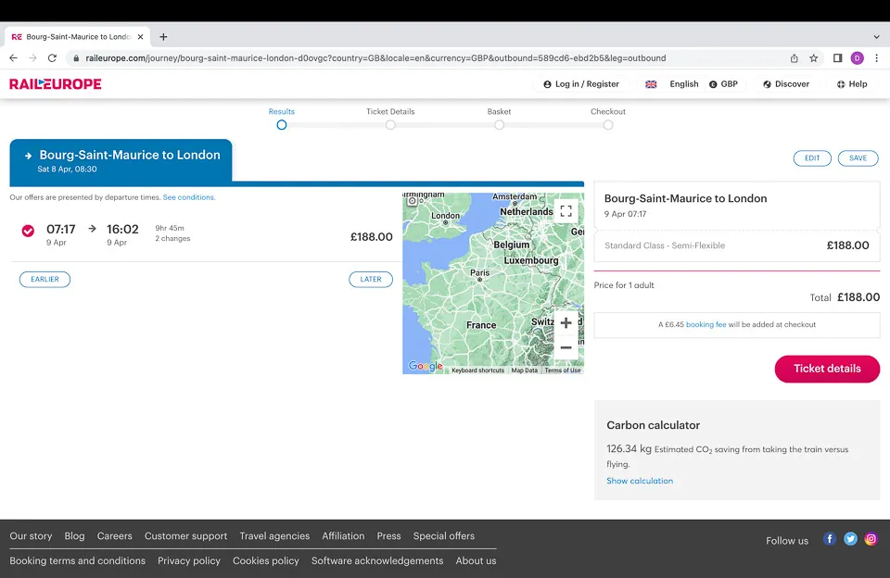Screen dimensions: 890x578
Task: Open Cookies policy footer link
Action: point(266,561)
